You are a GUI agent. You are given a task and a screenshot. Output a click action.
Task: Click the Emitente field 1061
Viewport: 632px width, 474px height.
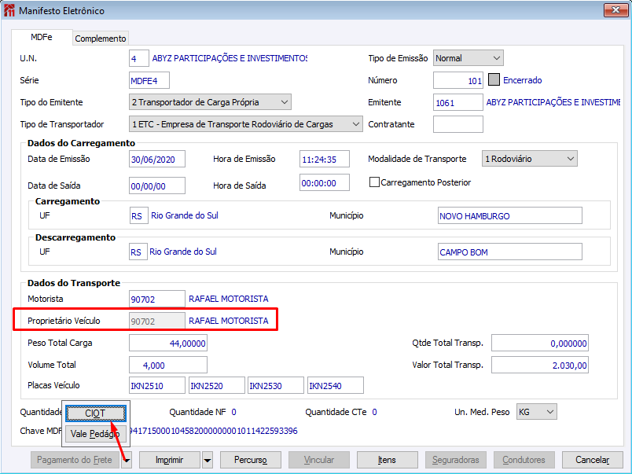click(x=458, y=102)
